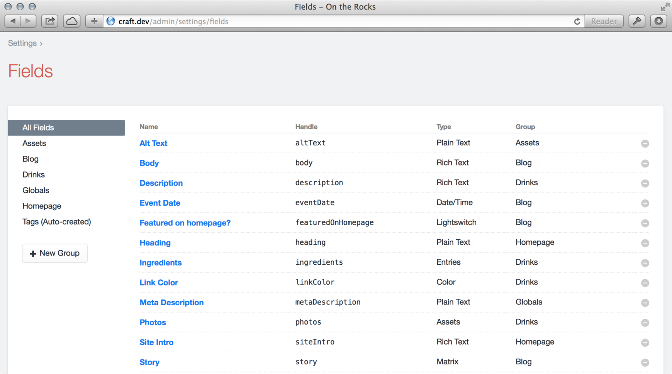672x374 pixels.
Task: Open the Meta Description field
Action: (x=171, y=303)
